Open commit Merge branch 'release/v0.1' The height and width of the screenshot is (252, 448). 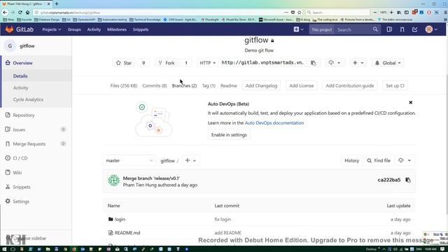[151, 178]
